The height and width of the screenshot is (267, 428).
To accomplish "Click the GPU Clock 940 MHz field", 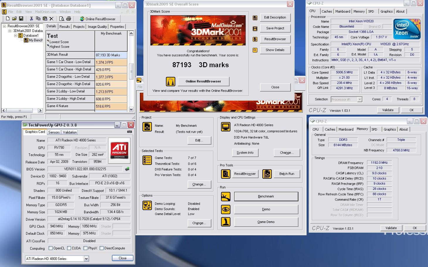I will pyautogui.click(x=56, y=227).
